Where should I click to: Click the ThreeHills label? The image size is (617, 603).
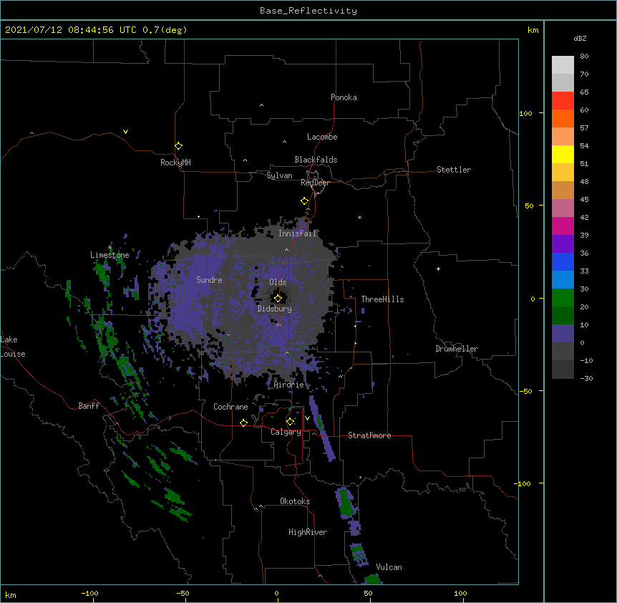tap(382, 299)
